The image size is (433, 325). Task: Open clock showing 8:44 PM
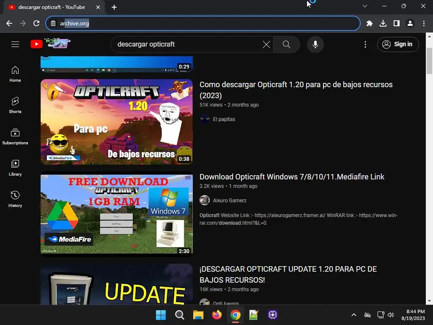(x=413, y=315)
